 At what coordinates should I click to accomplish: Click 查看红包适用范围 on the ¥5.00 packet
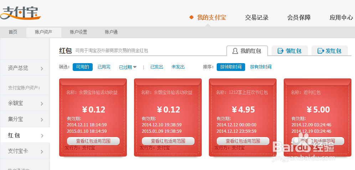coord(318,141)
